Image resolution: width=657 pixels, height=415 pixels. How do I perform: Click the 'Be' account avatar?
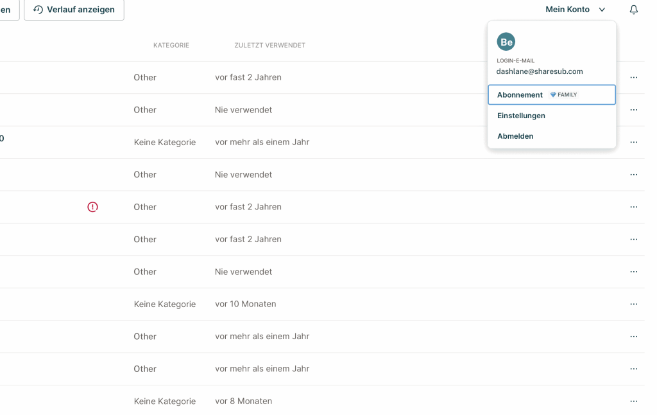(506, 42)
